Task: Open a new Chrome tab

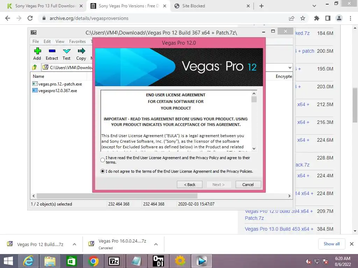Action: tap(262, 6)
